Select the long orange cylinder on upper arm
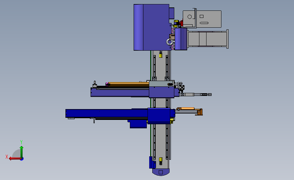 pos(129,84)
